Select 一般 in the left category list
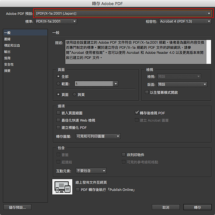Image resolution: width=215 pixels, height=215 pixels. (x=25, y=33)
